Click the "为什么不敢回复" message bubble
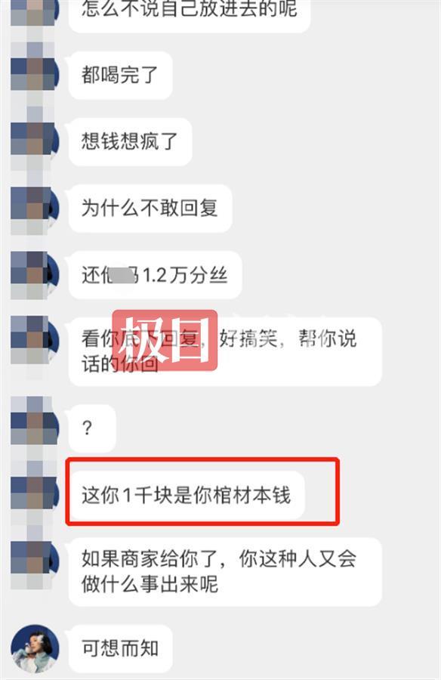Screen dimensions: 441x680 tap(150, 209)
